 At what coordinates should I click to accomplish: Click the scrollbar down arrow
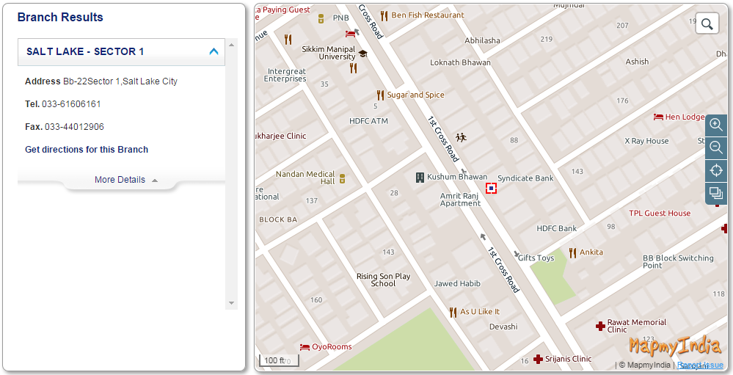pos(232,303)
